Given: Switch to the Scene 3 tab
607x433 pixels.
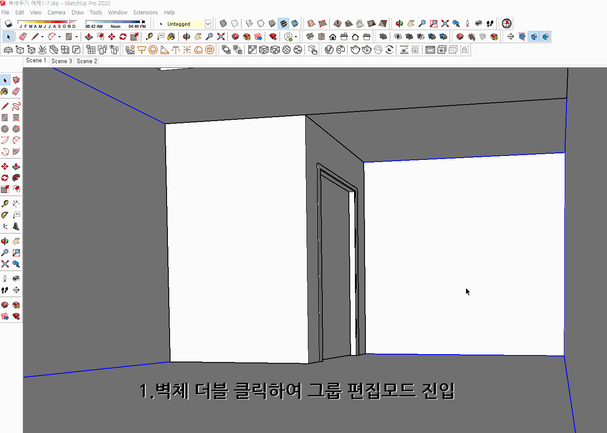Looking at the screenshot, I should tap(61, 61).
